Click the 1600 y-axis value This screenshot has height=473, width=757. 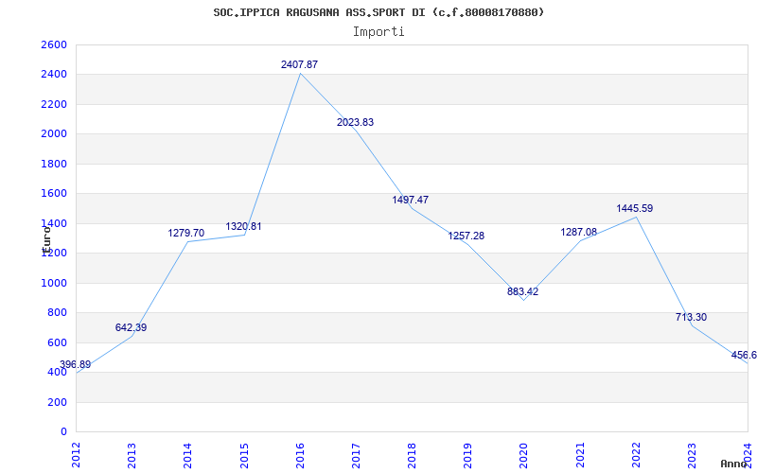[x=54, y=194]
